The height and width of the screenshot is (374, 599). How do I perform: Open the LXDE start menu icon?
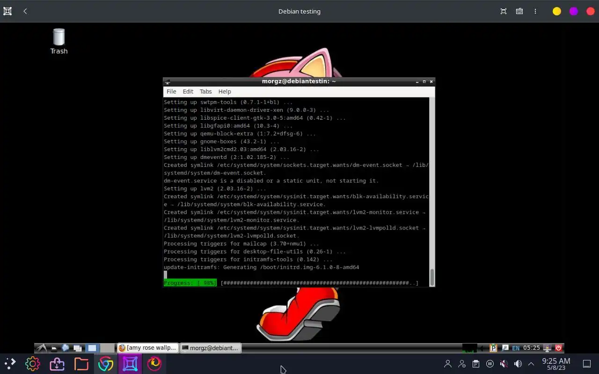[41, 348]
